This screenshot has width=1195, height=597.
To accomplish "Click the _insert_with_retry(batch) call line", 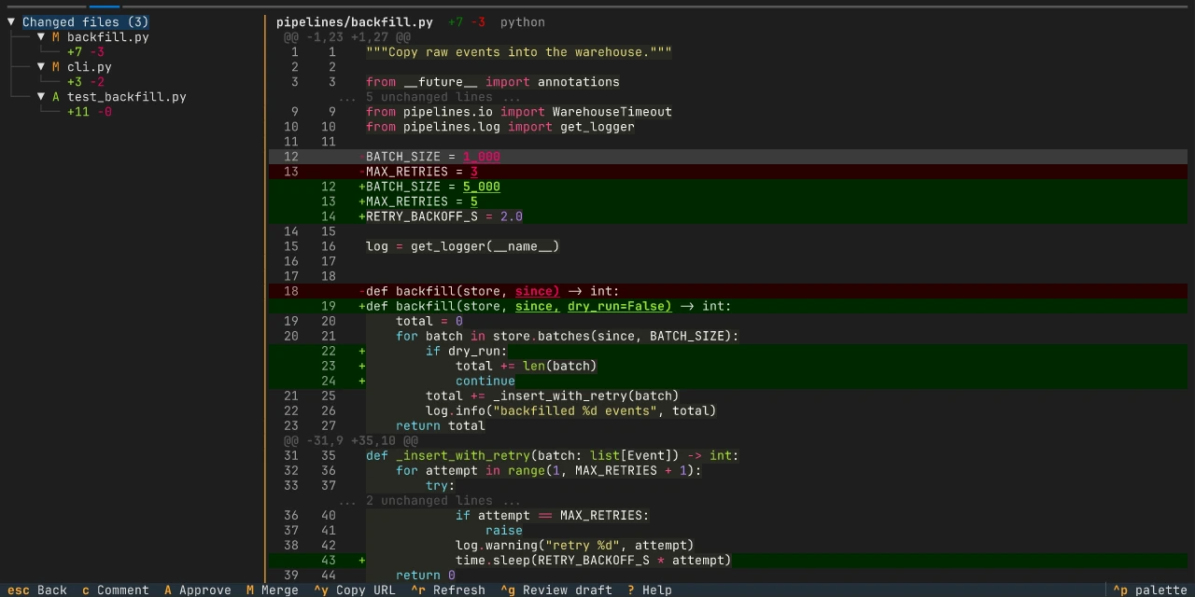I will tap(728, 396).
